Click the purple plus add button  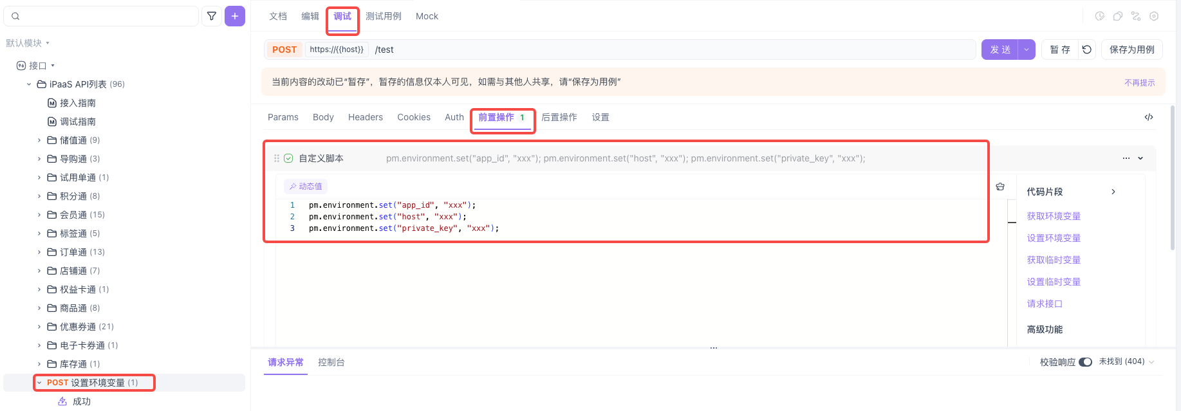coord(235,16)
